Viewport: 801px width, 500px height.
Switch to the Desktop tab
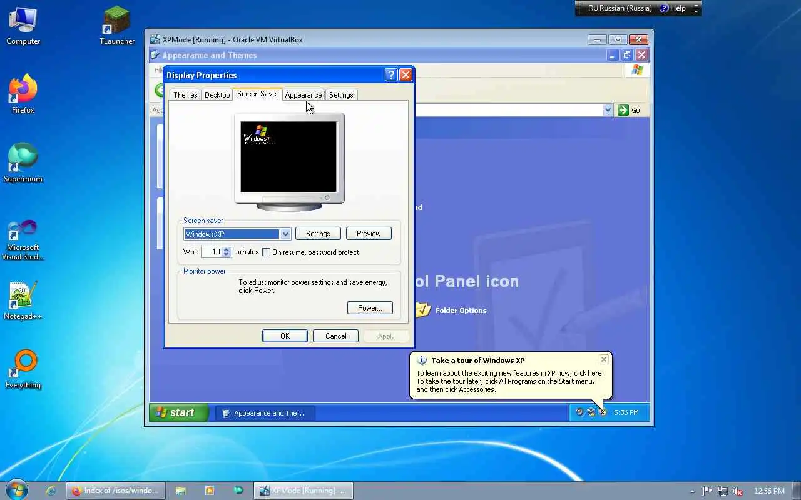pyautogui.click(x=217, y=95)
